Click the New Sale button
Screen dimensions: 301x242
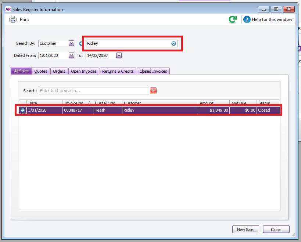point(246,230)
